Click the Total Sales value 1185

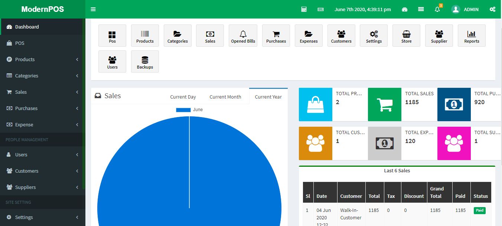click(x=412, y=102)
